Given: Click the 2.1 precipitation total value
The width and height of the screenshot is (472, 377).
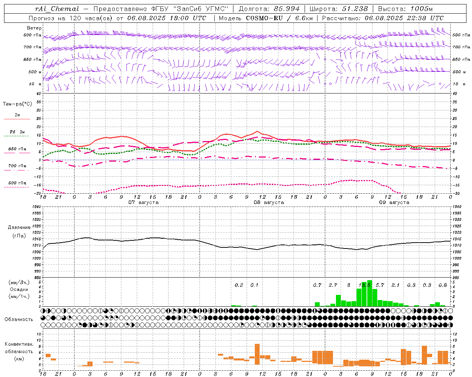Looking at the screenshot, I should coord(395,285).
